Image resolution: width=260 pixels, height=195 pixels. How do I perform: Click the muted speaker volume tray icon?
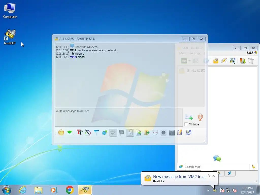pyautogui.click(x=234, y=190)
